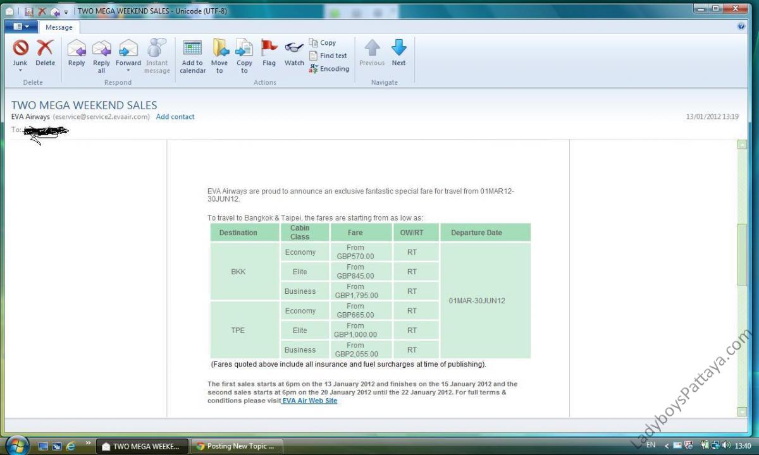The width and height of the screenshot is (759, 455).
Task: Click the 13:40 taskbar clock
Action: (743, 446)
